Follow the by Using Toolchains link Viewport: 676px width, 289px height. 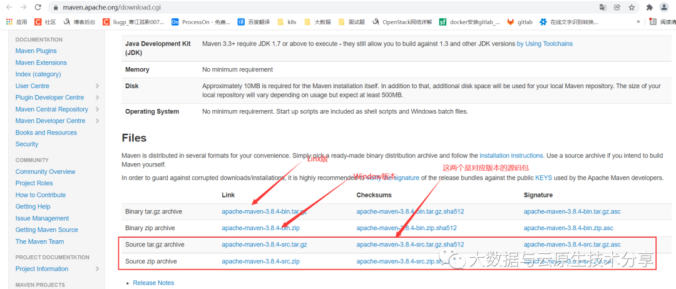click(545, 44)
